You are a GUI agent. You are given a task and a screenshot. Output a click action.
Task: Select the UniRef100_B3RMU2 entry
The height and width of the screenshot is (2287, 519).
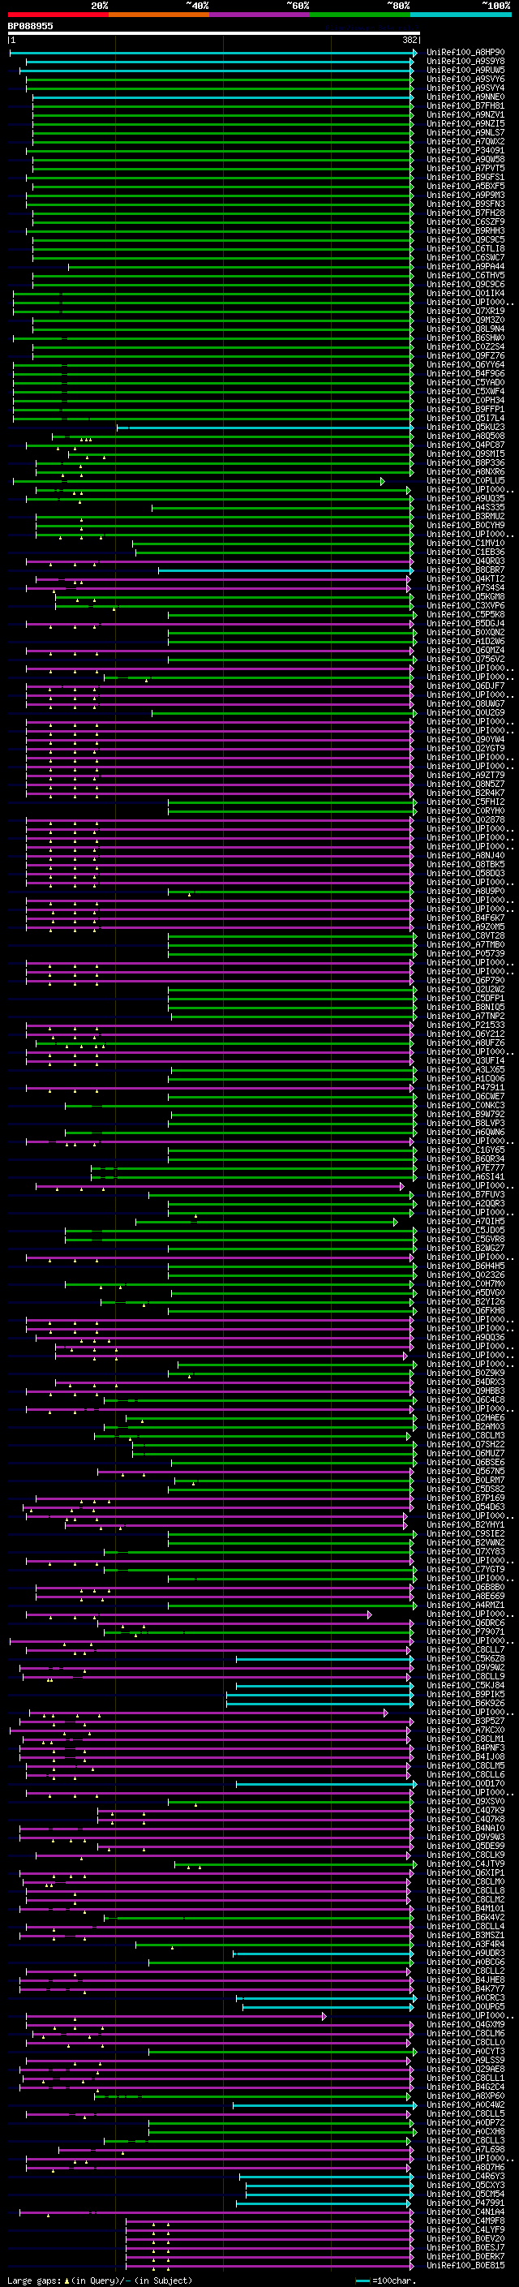pyautogui.click(x=465, y=517)
